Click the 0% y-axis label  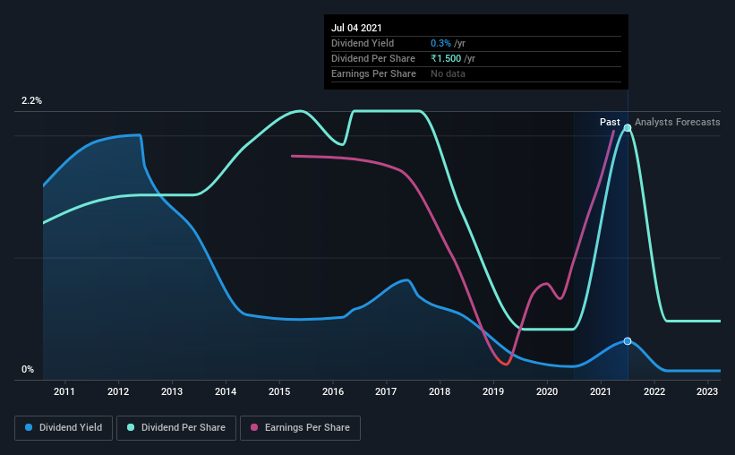coord(28,370)
